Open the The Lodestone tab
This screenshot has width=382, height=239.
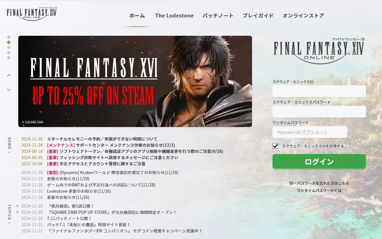point(175,16)
